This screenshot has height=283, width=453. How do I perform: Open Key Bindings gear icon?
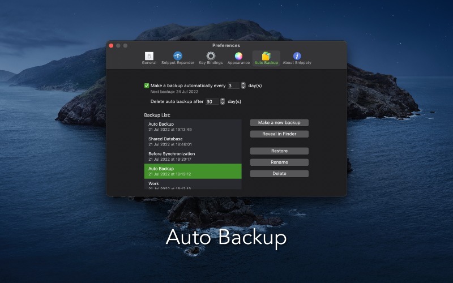[211, 58]
